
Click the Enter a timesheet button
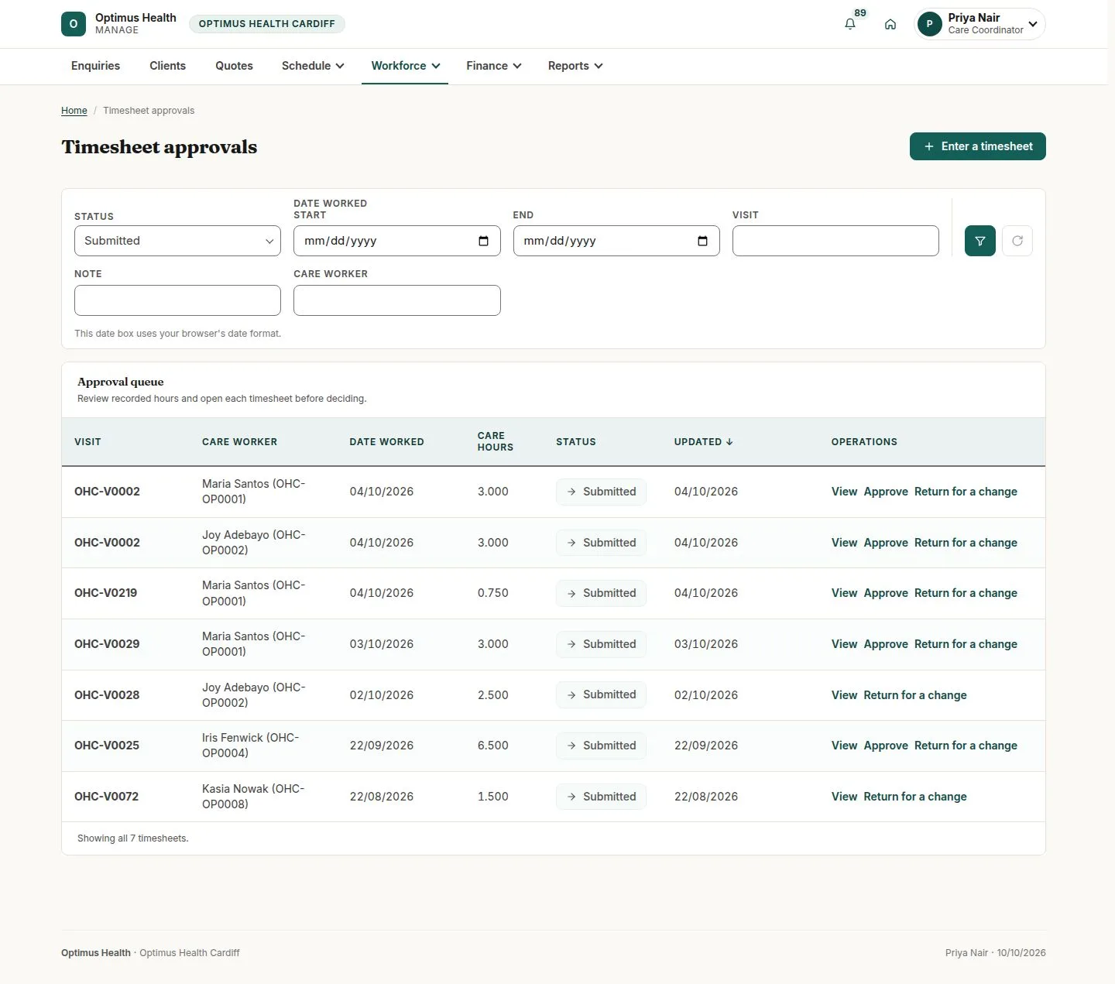(x=978, y=146)
